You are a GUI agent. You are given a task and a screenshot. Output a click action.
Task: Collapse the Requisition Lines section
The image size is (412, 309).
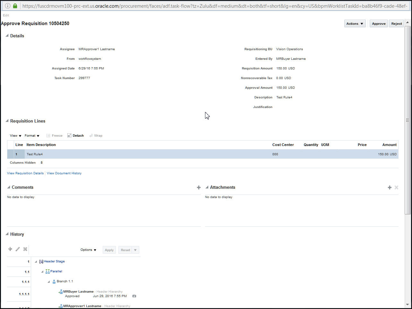tap(7, 121)
